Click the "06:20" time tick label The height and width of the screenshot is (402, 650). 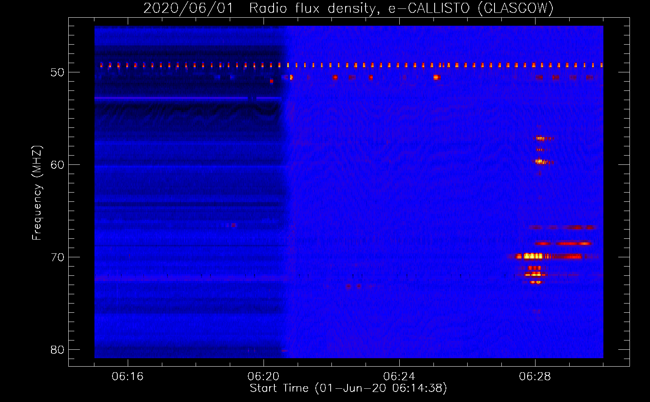[x=264, y=377]
